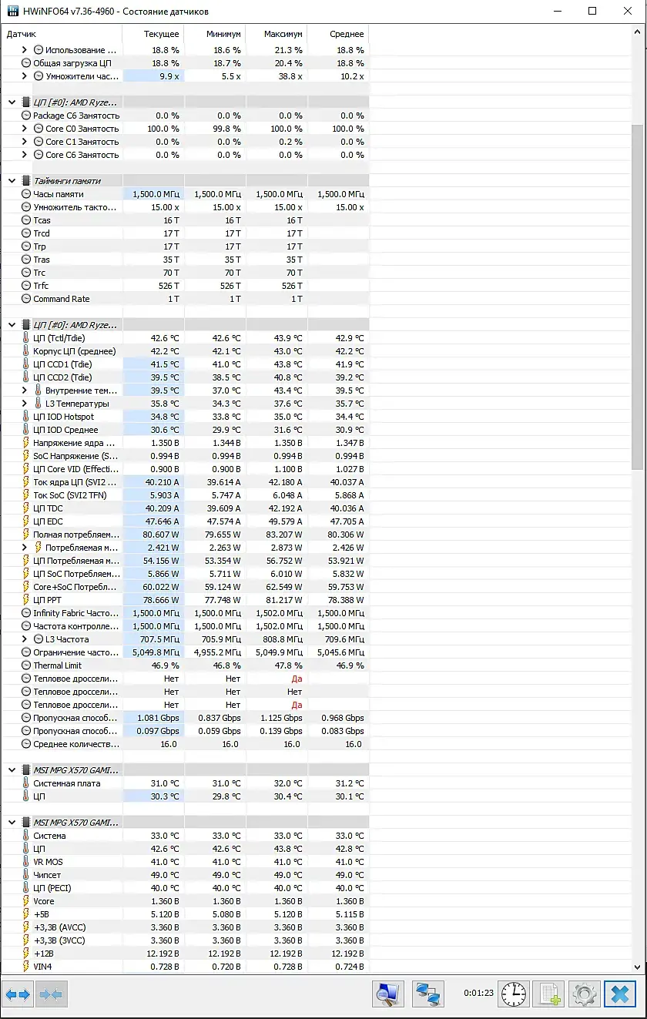Select the ЦП CCD1 (Tdie) row
Image resolution: width=647 pixels, height=1019 pixels.
coord(185,364)
